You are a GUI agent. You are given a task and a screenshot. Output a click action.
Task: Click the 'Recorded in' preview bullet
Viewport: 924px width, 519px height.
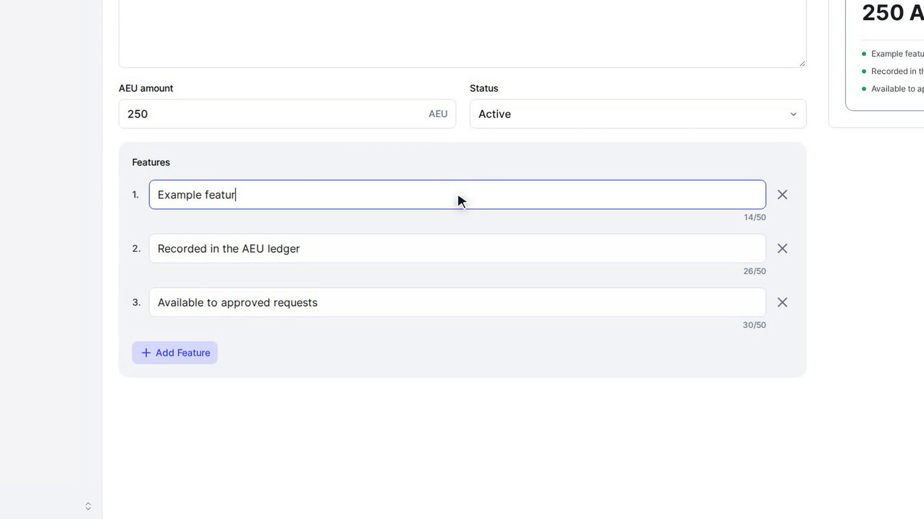894,71
